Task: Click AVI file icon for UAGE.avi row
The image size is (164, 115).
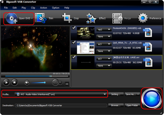Action: point(148,62)
